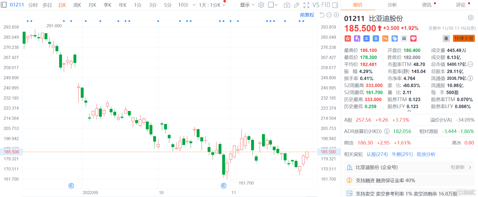This screenshot has height=197, width=478.
Task: Expand the minute interval dropdown after 10分
Action: (194, 5)
